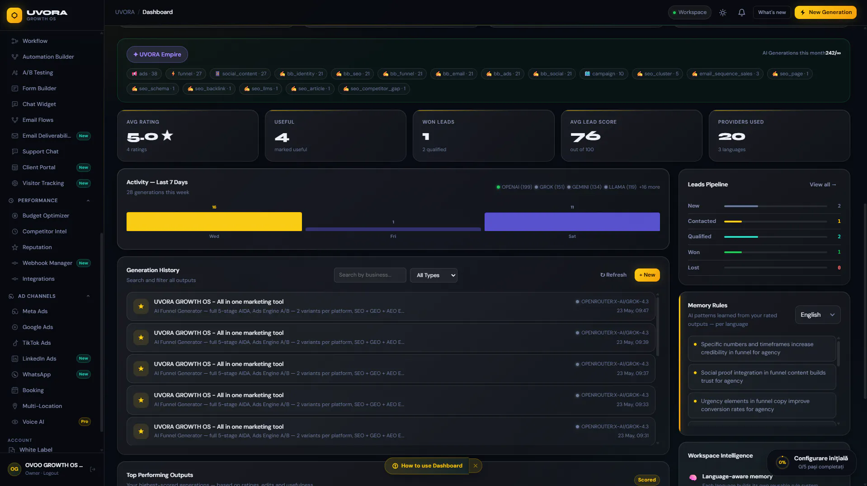Open the All Types filter dropdown

(x=433, y=275)
